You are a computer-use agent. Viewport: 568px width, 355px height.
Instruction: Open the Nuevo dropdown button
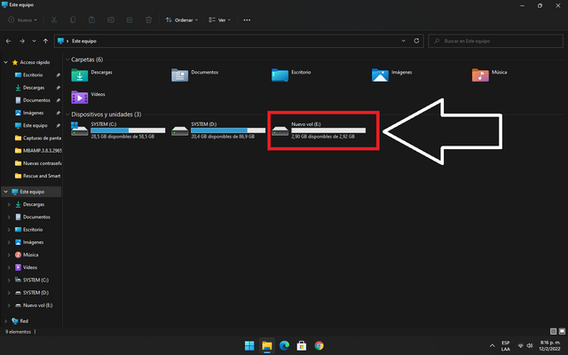pos(22,20)
